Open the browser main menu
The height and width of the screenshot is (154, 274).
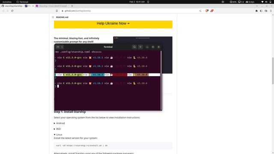tap(271, 11)
